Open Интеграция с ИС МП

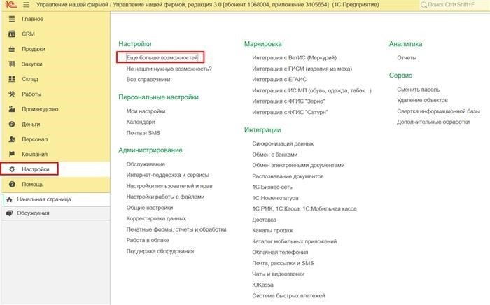(x=311, y=90)
